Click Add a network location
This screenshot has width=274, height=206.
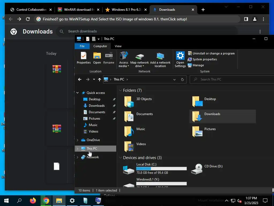tap(160, 60)
